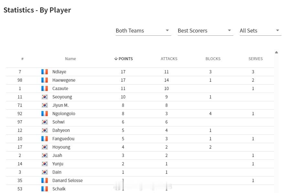Sort table by SERVES column
This screenshot has width=286, height=193.
pyautogui.click(x=256, y=59)
